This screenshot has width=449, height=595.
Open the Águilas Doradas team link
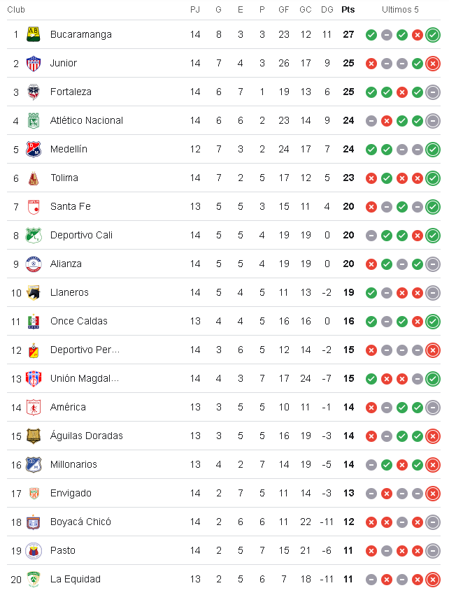[86, 436]
